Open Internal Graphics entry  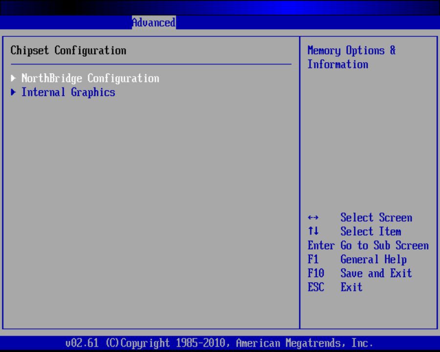tap(68, 92)
